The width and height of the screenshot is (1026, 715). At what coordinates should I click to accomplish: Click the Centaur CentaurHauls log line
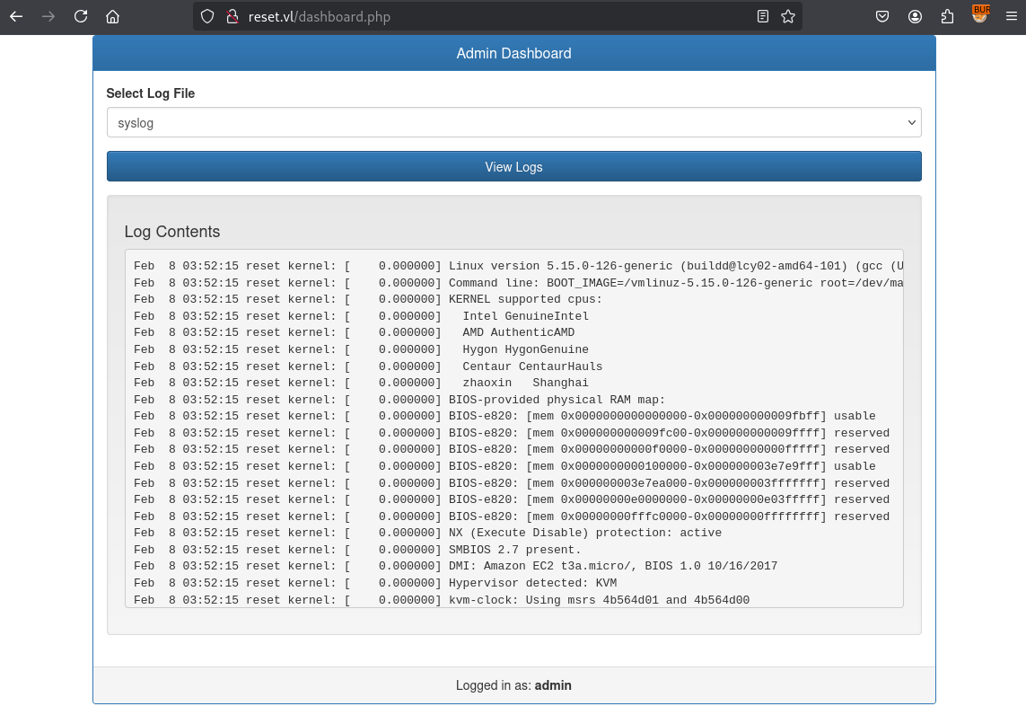368,366
